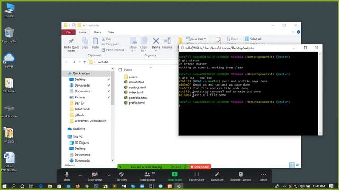339x190 pixels.
Task: Select the View ribbon tab
Action: pyautogui.click(x=111, y=32)
